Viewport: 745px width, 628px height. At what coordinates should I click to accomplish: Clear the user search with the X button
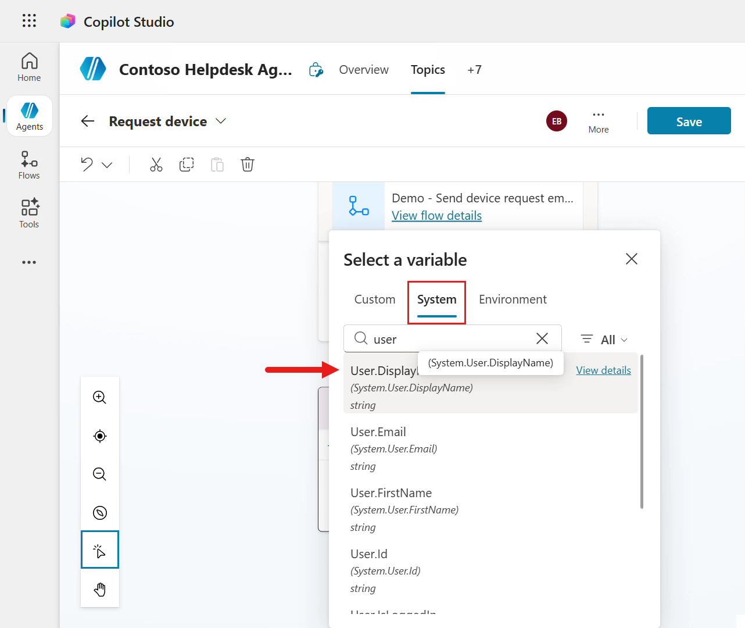542,338
